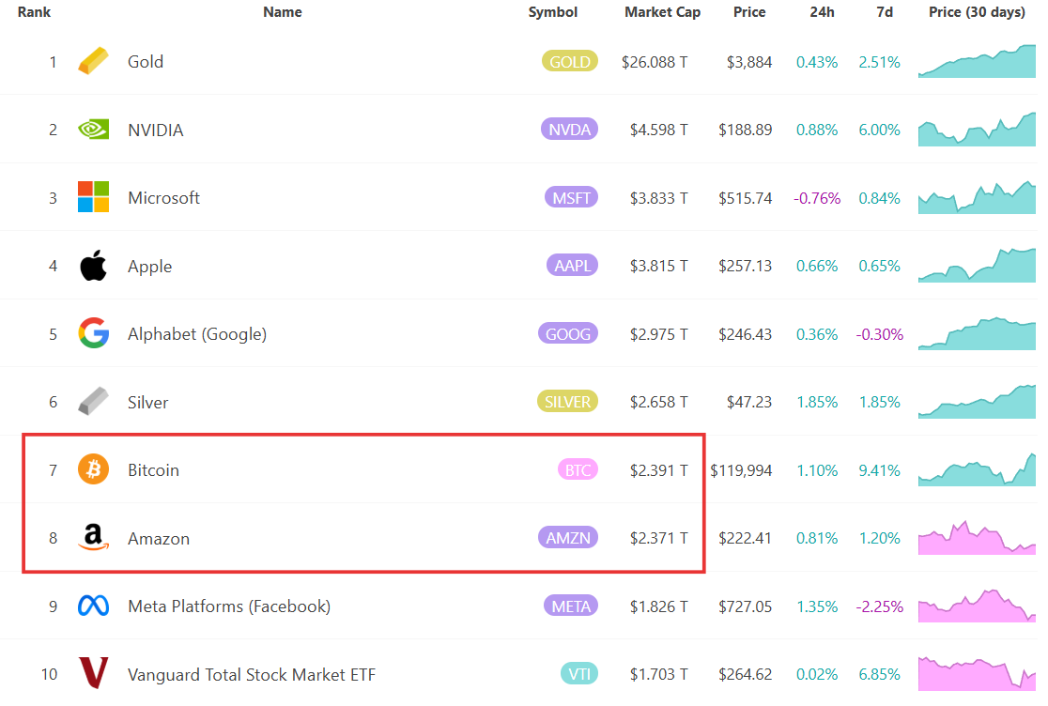The width and height of the screenshot is (1048, 706).
Task: Open the Bitcoin name link
Action: (153, 469)
